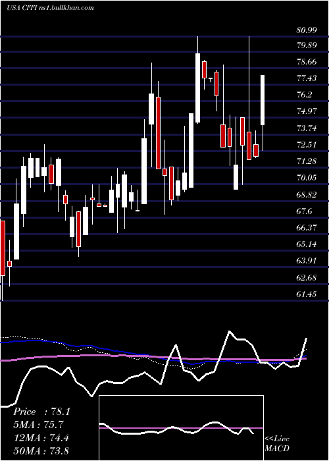329x461 pixels.
Task: Click the 65.14 price axis label
Action: pos(307,244)
